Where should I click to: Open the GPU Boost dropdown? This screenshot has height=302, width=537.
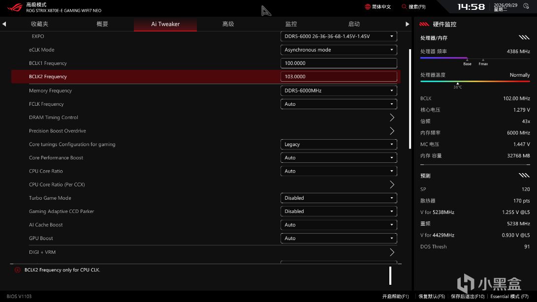339,238
